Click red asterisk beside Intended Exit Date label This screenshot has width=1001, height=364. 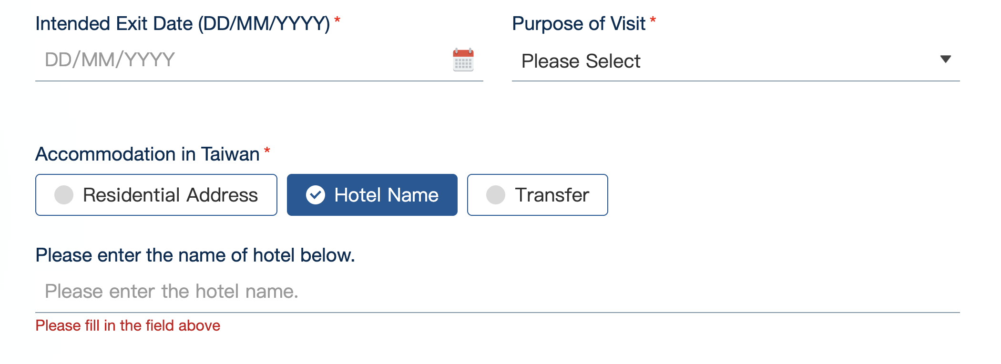pyautogui.click(x=337, y=20)
